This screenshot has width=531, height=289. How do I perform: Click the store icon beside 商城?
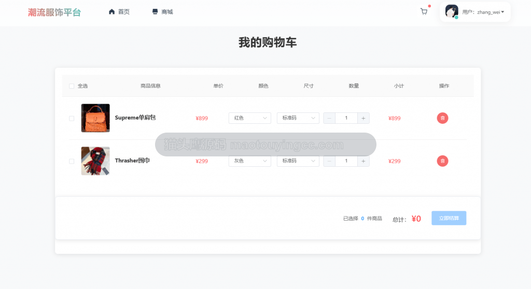[155, 11]
